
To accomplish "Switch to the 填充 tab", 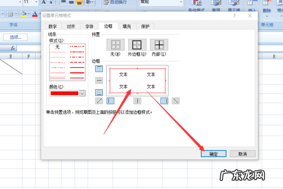I will click(127, 26).
